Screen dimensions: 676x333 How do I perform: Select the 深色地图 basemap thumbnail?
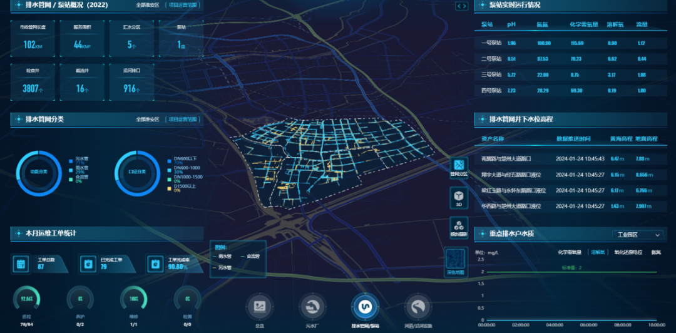pyautogui.click(x=456, y=262)
